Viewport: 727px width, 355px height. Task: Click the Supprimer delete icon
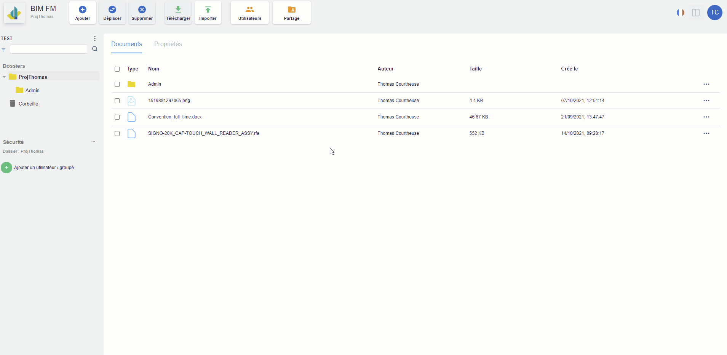(x=142, y=10)
